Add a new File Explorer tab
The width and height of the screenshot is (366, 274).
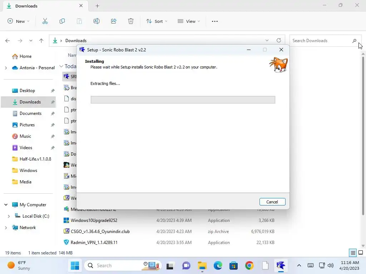point(97,6)
